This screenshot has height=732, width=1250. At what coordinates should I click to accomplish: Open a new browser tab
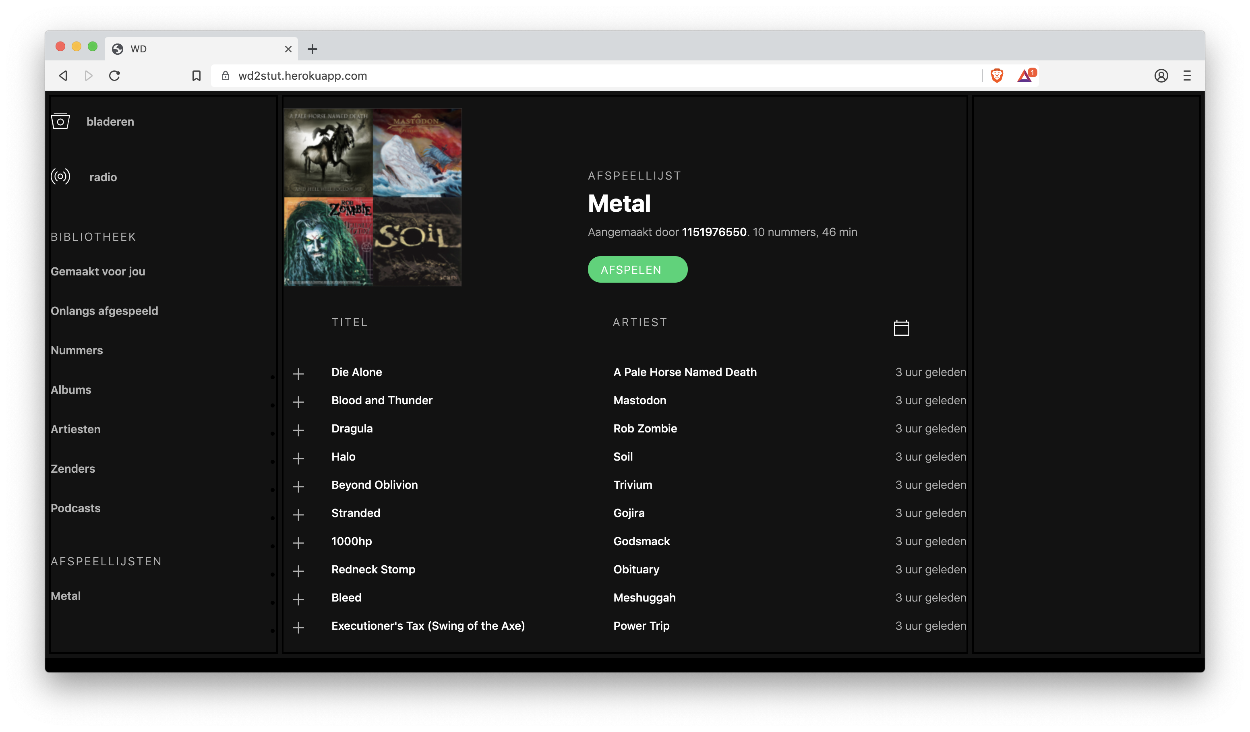[312, 49]
